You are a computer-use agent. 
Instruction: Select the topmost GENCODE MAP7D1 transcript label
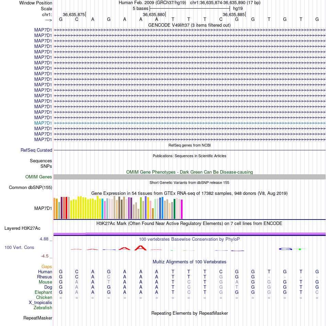[x=43, y=30]
